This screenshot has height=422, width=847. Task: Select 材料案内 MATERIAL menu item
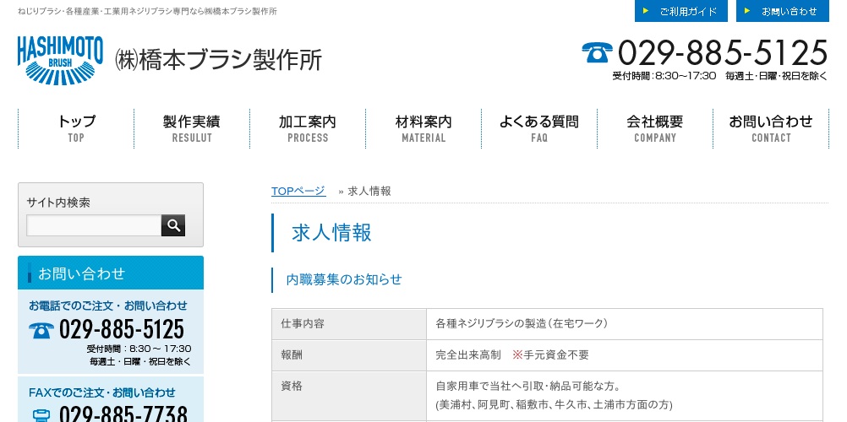[423, 128]
